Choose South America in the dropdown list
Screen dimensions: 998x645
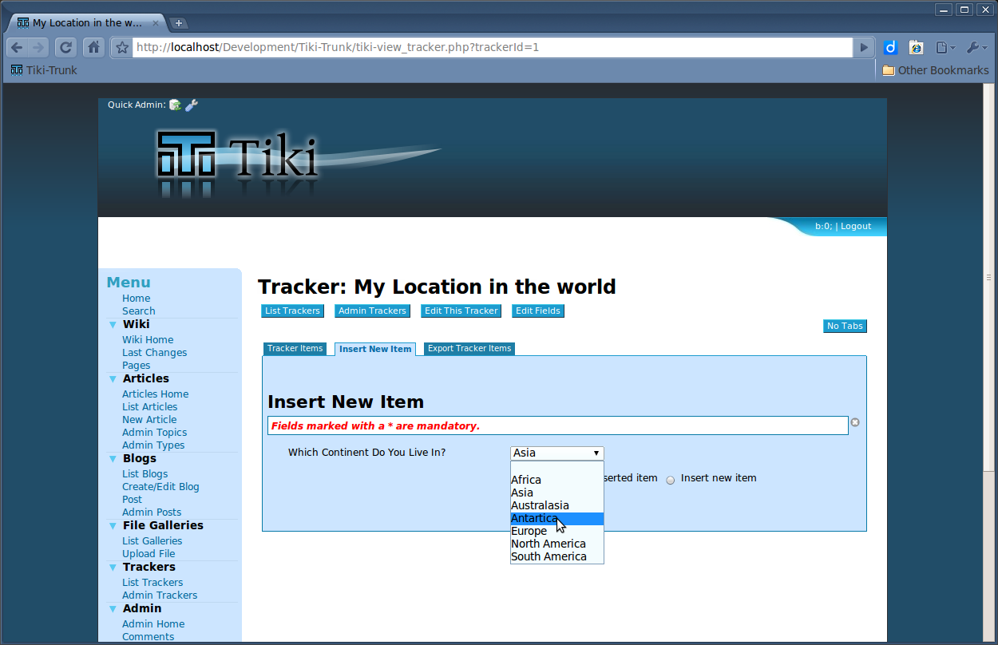pyautogui.click(x=549, y=556)
